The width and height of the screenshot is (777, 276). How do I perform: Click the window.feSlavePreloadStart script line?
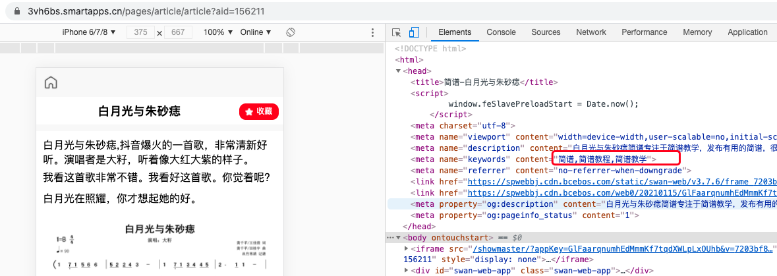(543, 104)
